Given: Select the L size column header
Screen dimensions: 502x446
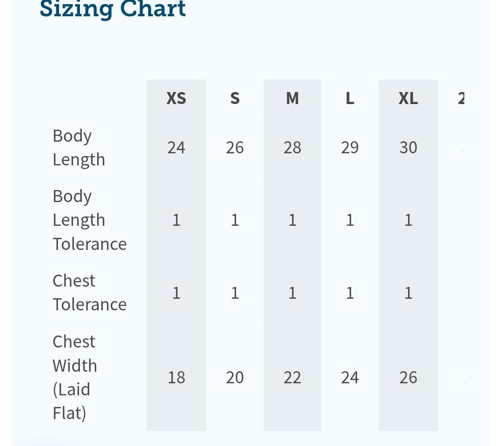Looking at the screenshot, I should (x=350, y=98).
